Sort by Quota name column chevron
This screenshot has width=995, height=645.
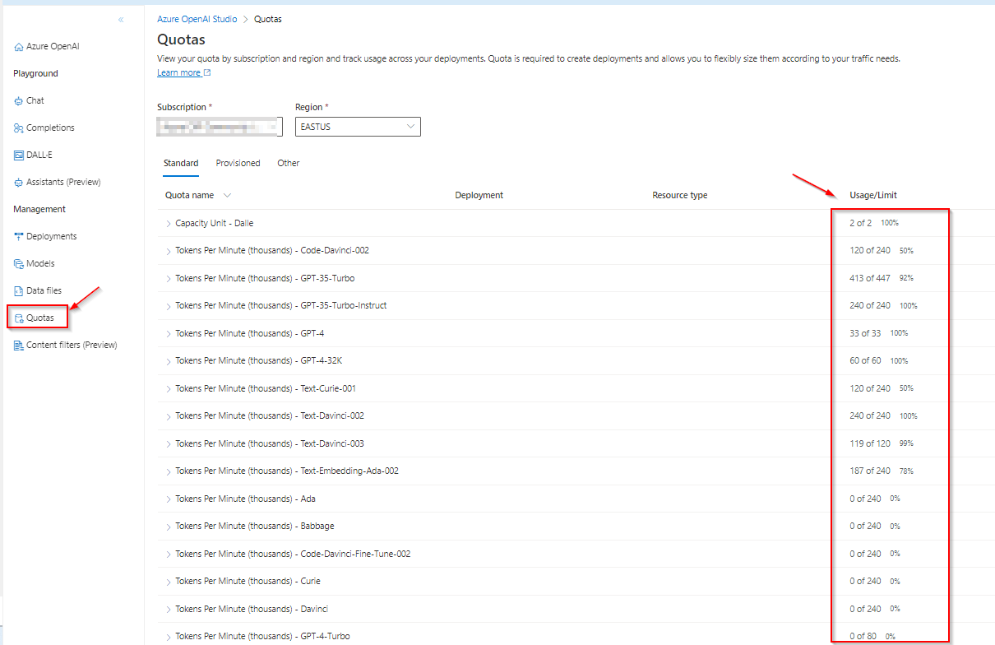[227, 196]
